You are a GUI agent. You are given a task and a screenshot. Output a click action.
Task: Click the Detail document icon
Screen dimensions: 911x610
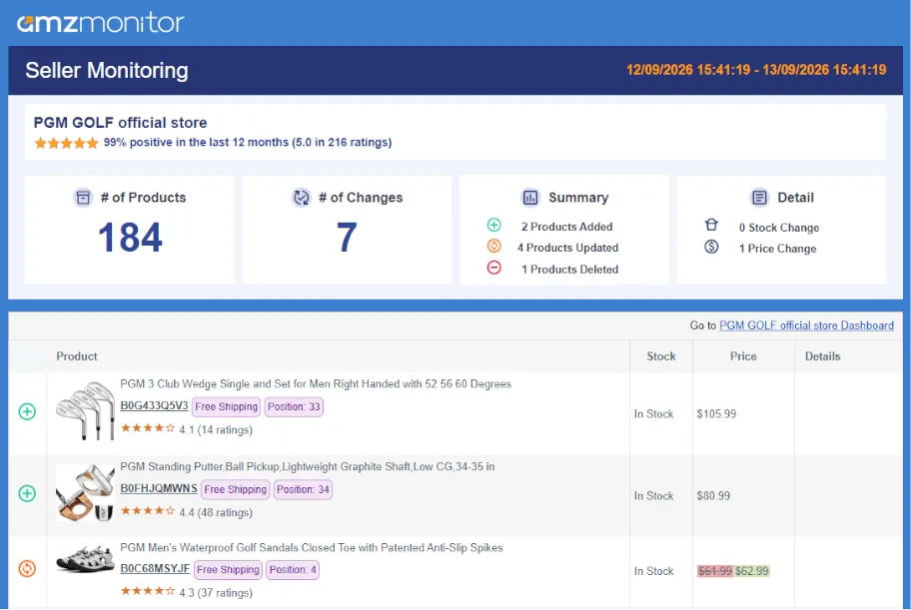click(759, 198)
